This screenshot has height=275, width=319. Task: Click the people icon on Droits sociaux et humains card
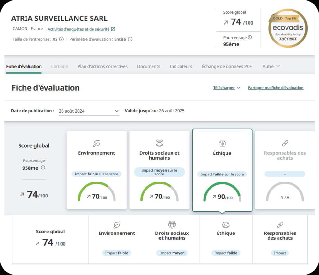[159, 143]
